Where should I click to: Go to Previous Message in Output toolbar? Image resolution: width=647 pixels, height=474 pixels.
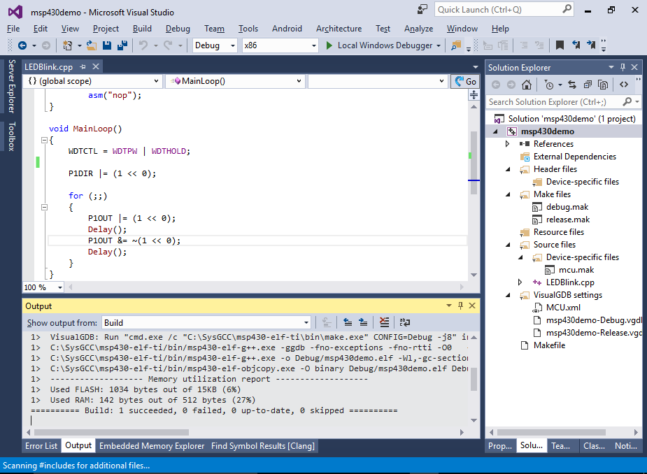[x=348, y=322]
